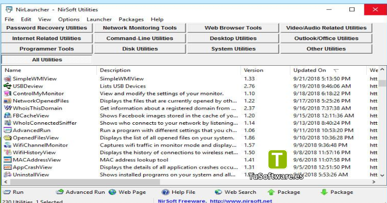Switch to Outlook/Office Utilities group

[x=326, y=38]
